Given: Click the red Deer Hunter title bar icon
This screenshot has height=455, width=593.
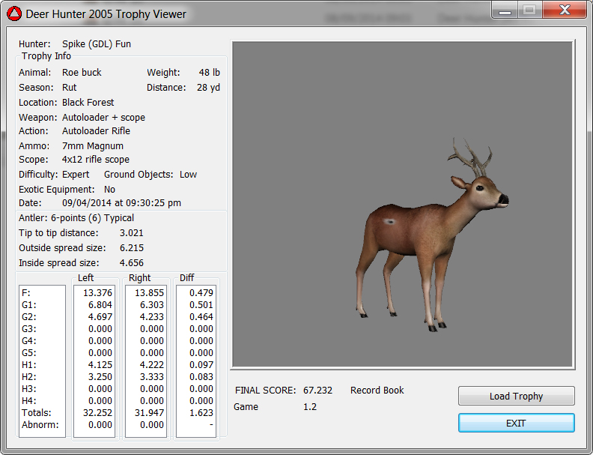Looking at the screenshot, I should click(x=14, y=13).
